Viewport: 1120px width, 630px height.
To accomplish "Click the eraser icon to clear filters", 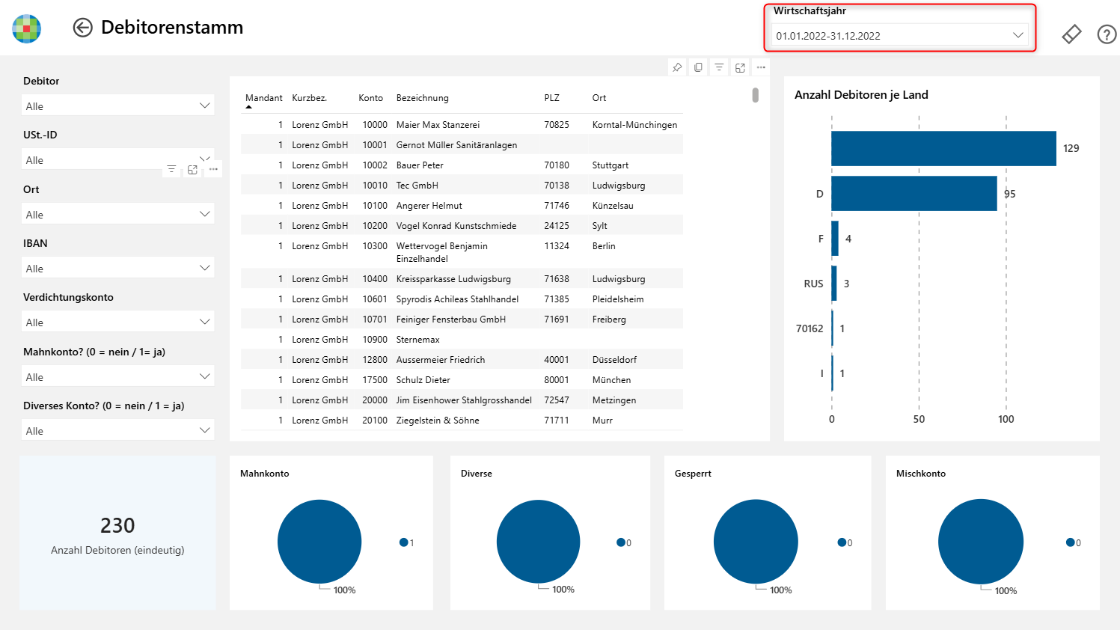I will (1071, 34).
